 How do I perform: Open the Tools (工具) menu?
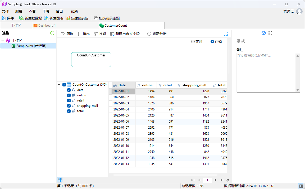point(46,11)
